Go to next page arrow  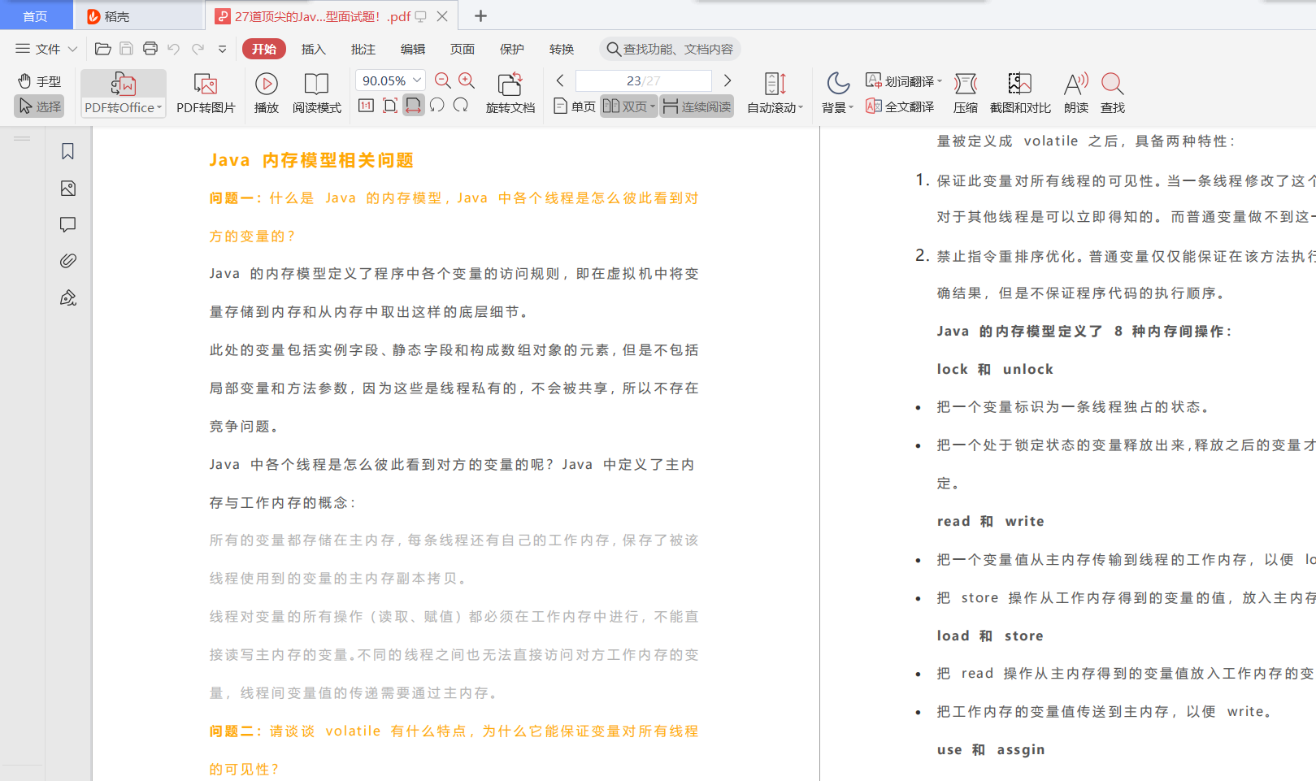coord(727,80)
